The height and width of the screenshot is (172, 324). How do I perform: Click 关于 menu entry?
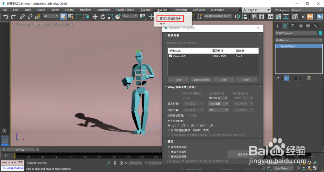tap(163, 24)
